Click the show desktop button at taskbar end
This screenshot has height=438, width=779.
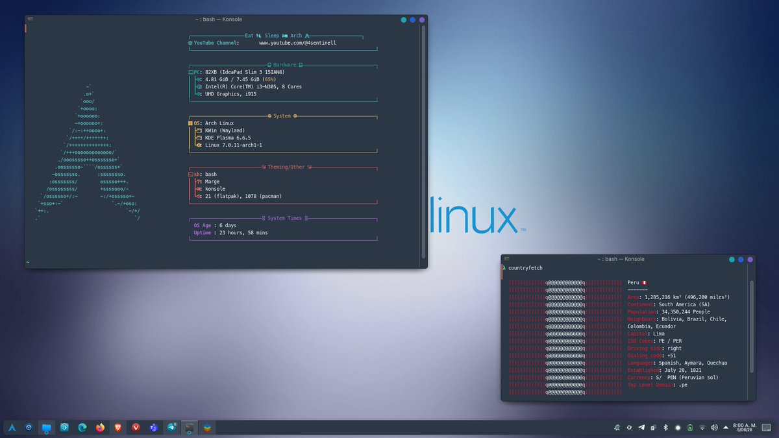pyautogui.click(x=767, y=428)
